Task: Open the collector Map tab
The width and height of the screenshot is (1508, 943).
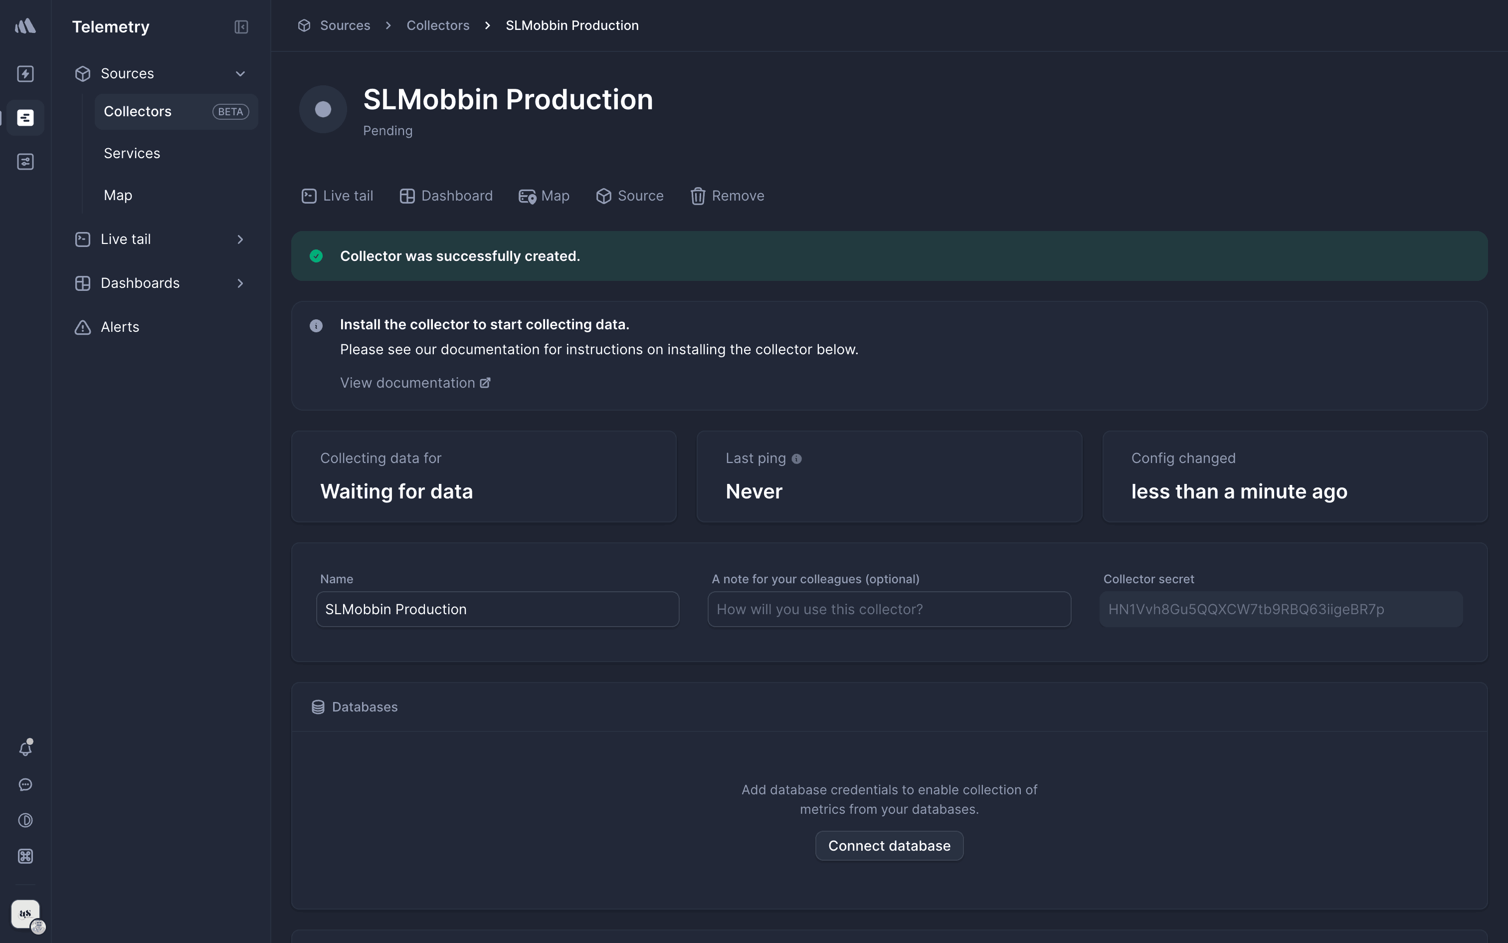Action: pos(544,196)
